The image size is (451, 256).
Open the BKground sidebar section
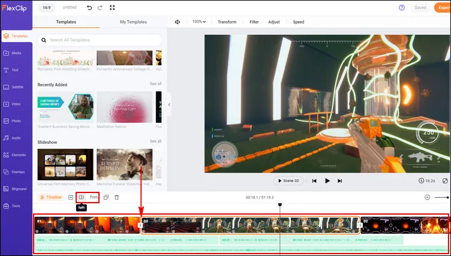[16, 189]
